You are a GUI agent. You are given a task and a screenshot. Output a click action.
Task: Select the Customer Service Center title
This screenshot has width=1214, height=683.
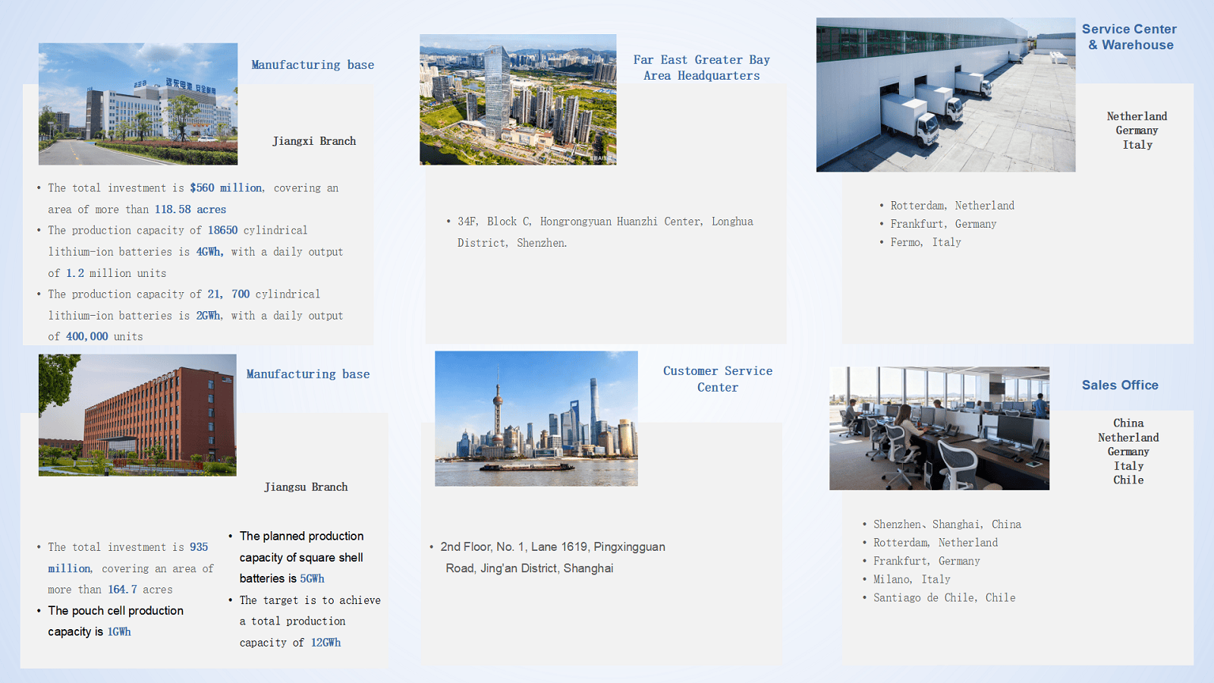pyautogui.click(x=718, y=379)
